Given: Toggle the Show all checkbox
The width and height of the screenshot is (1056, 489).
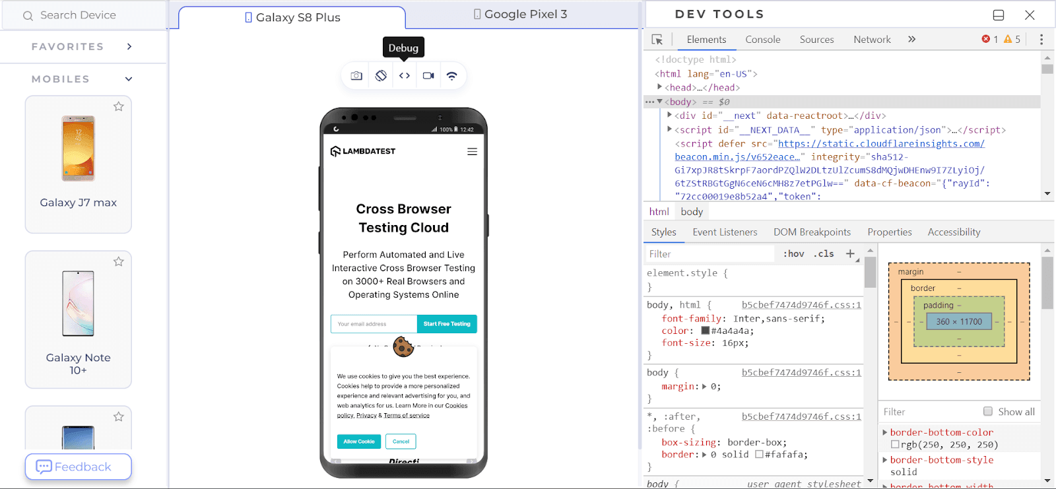Looking at the screenshot, I should pos(988,412).
